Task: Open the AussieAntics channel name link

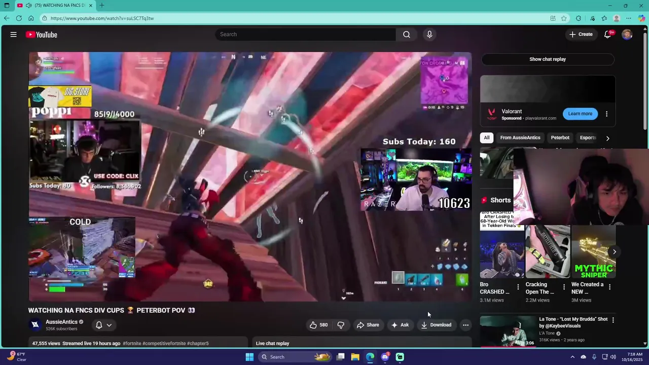Action: 62,322
